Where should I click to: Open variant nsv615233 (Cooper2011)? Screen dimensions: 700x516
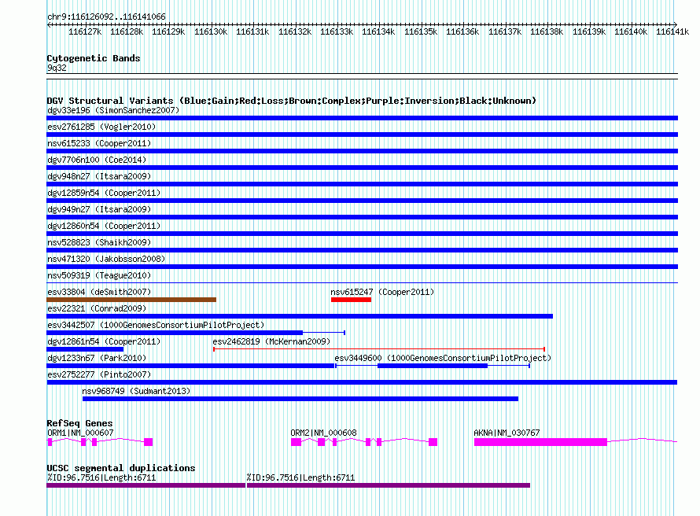click(99, 143)
